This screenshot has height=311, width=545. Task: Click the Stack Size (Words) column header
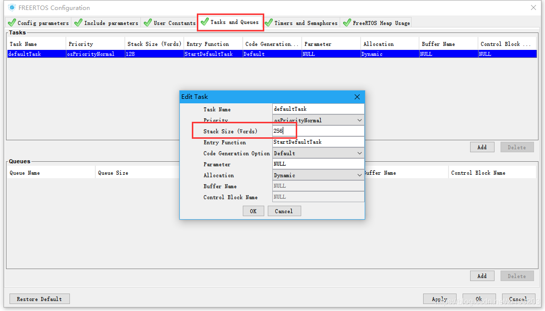click(x=154, y=44)
